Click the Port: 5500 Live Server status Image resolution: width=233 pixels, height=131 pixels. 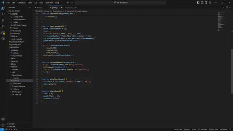point(213,130)
